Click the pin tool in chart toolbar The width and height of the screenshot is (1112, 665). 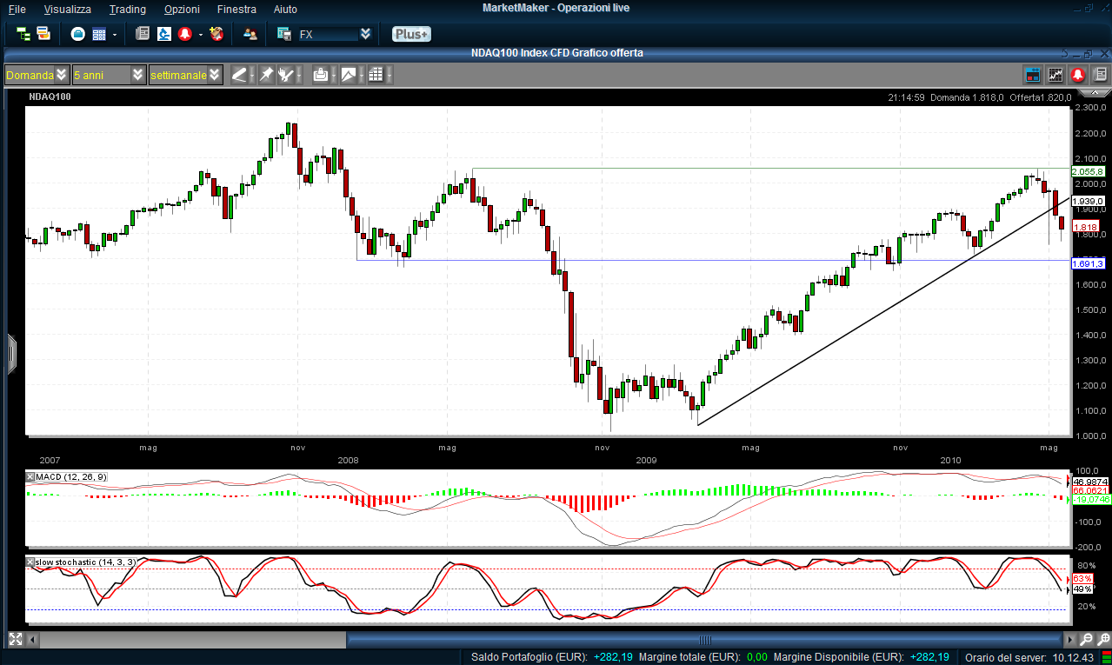pyautogui.click(x=266, y=75)
